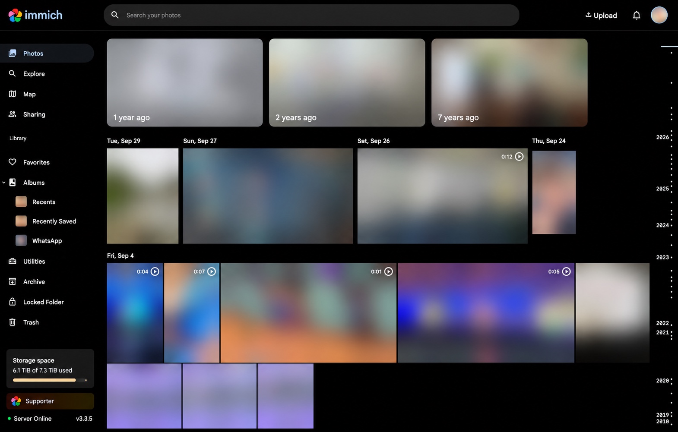Jump to 2026 on the timeline scrubber

click(662, 137)
